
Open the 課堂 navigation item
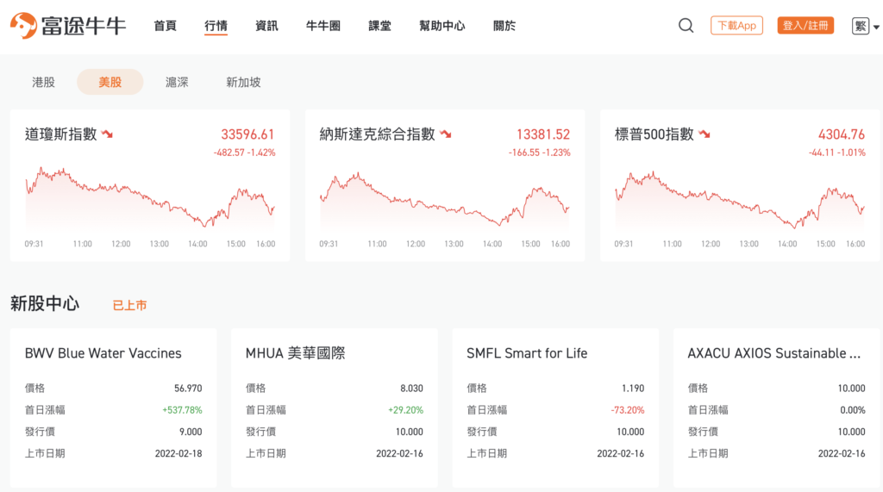click(379, 26)
